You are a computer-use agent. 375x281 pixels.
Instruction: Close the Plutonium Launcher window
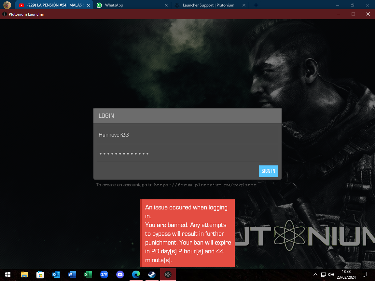click(368, 14)
